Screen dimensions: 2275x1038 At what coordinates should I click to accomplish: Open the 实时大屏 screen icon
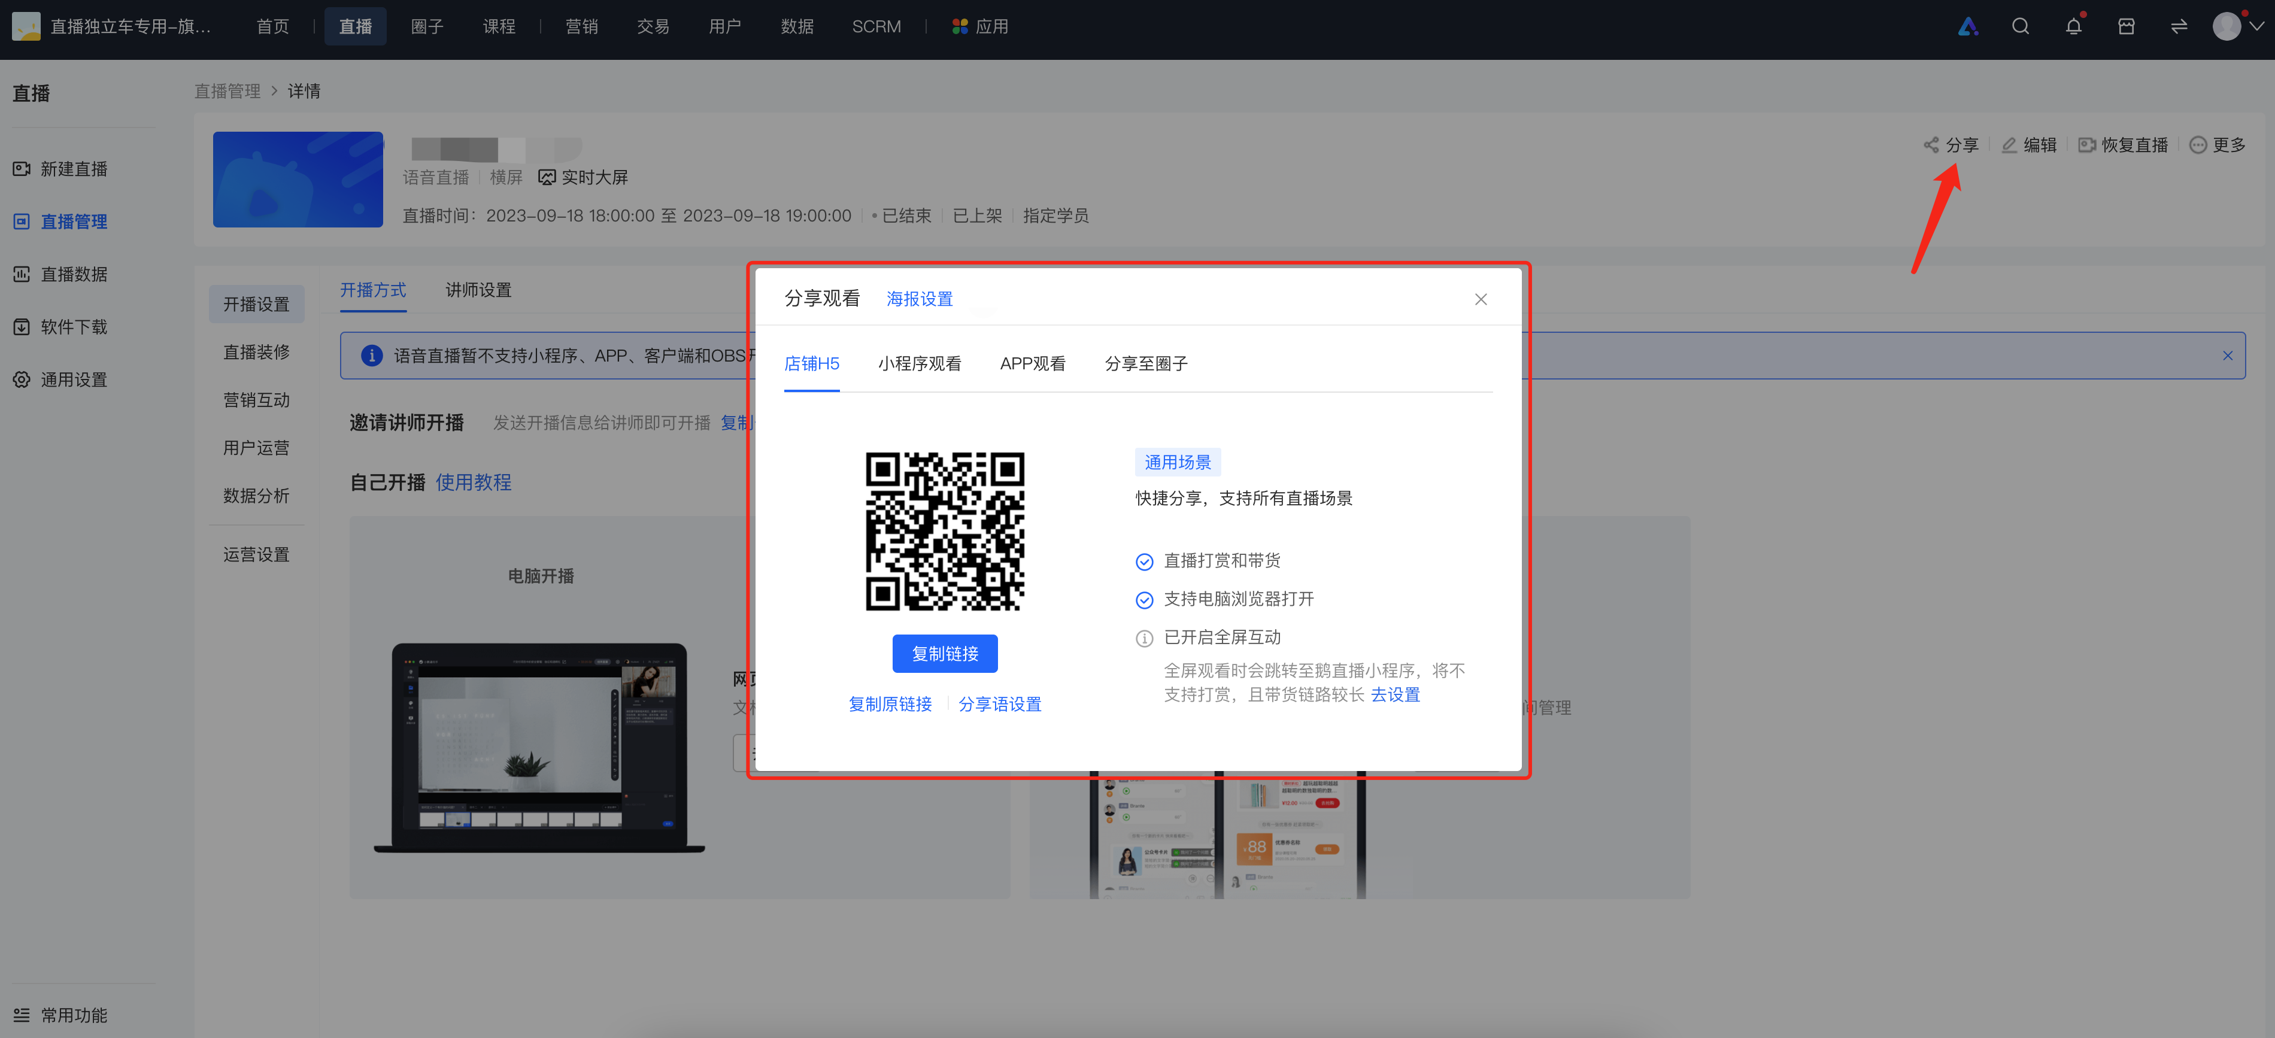click(x=547, y=178)
